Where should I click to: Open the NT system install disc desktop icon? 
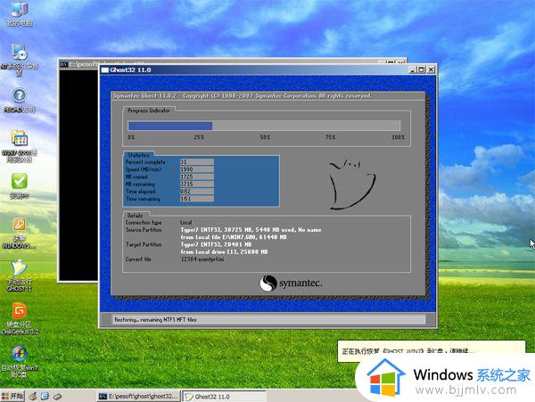[x=19, y=60]
